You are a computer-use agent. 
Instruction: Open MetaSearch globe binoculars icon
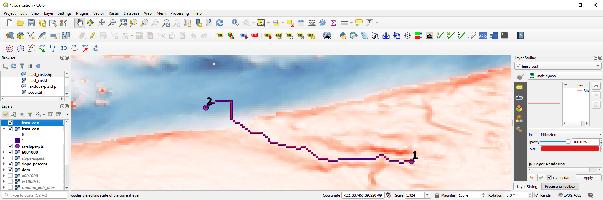pos(327,36)
